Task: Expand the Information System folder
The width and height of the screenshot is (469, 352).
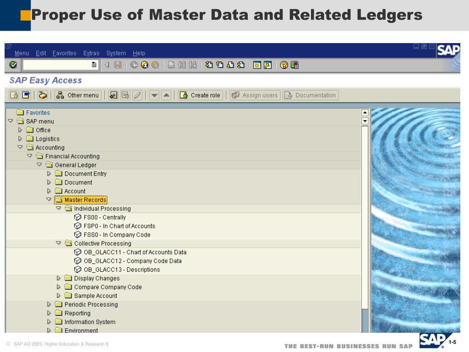Action: [49, 321]
